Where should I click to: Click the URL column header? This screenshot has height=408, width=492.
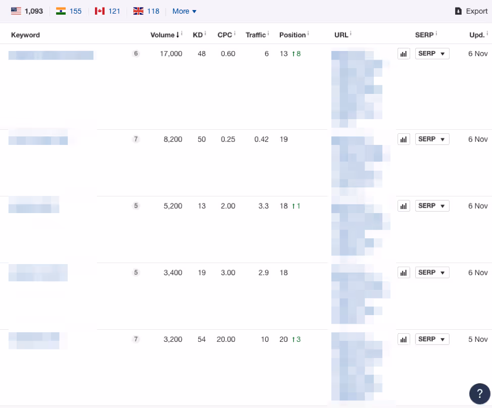click(341, 35)
